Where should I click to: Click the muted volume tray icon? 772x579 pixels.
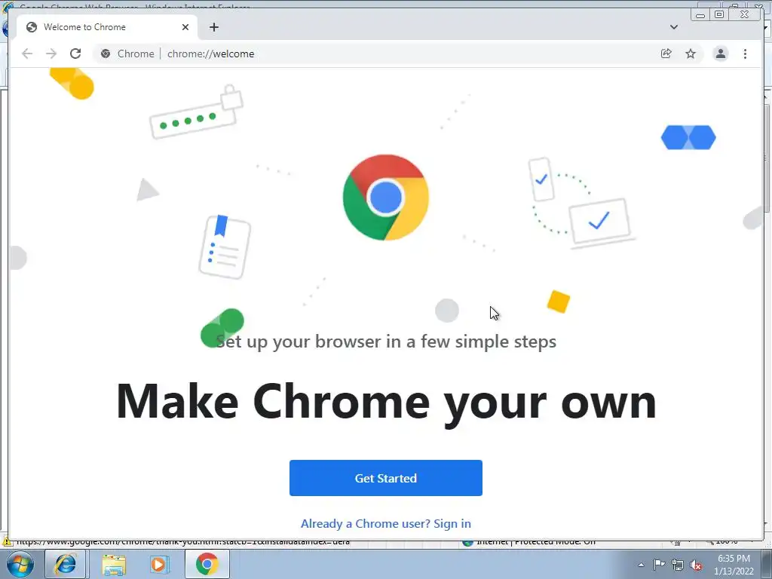click(696, 565)
